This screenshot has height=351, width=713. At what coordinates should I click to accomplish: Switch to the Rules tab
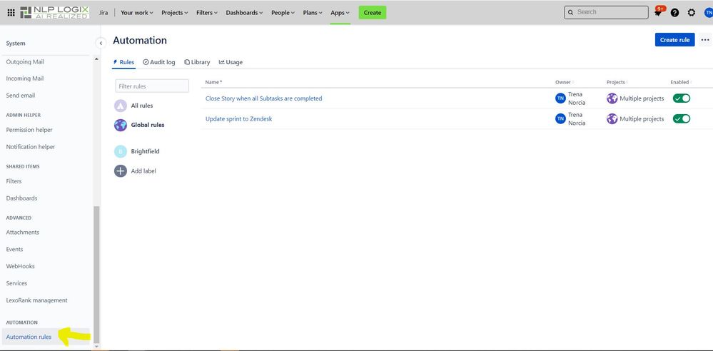(x=123, y=62)
